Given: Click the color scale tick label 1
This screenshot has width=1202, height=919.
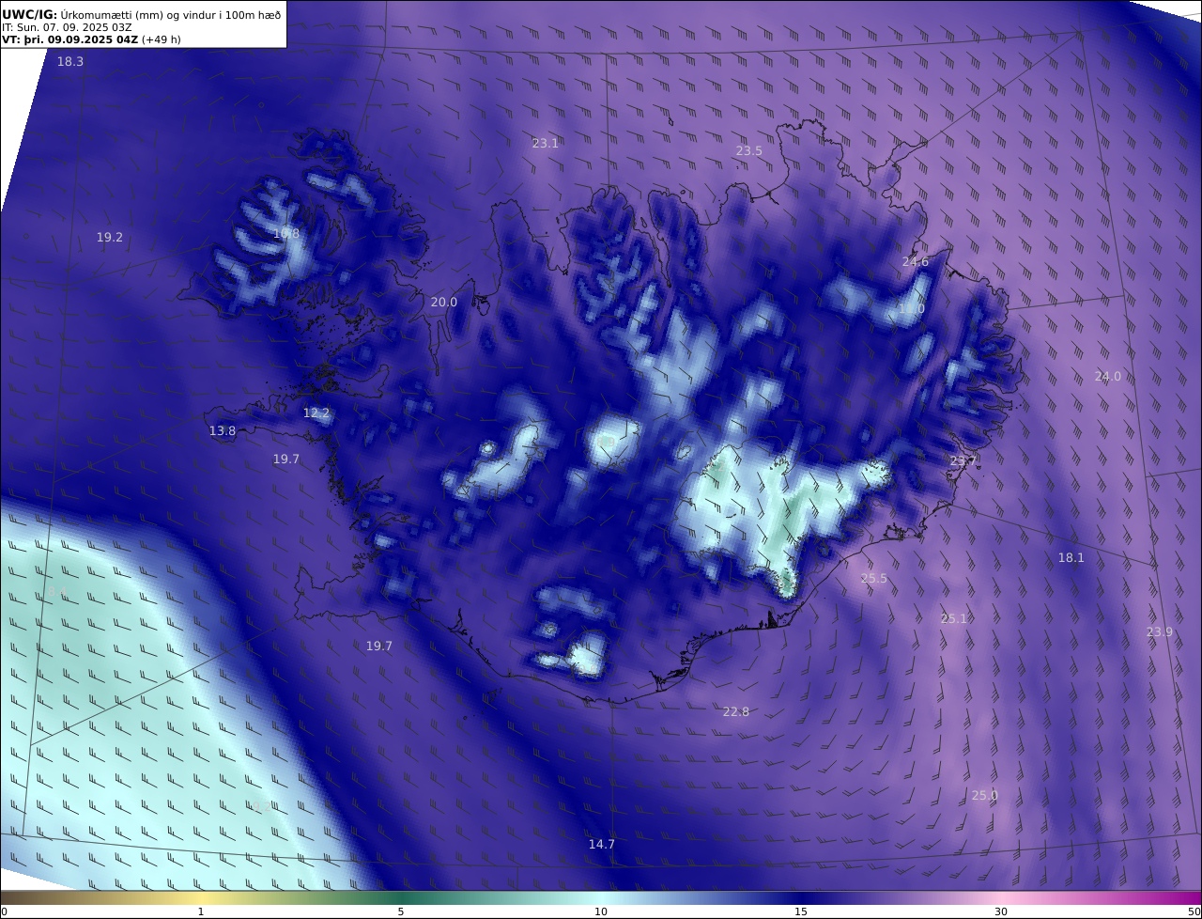Looking at the screenshot, I should (201, 911).
